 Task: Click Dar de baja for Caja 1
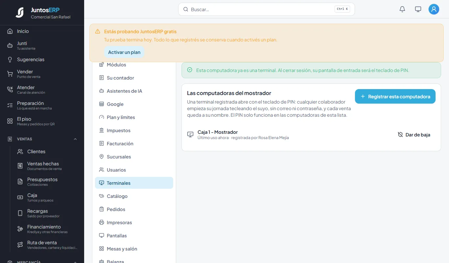(414, 134)
